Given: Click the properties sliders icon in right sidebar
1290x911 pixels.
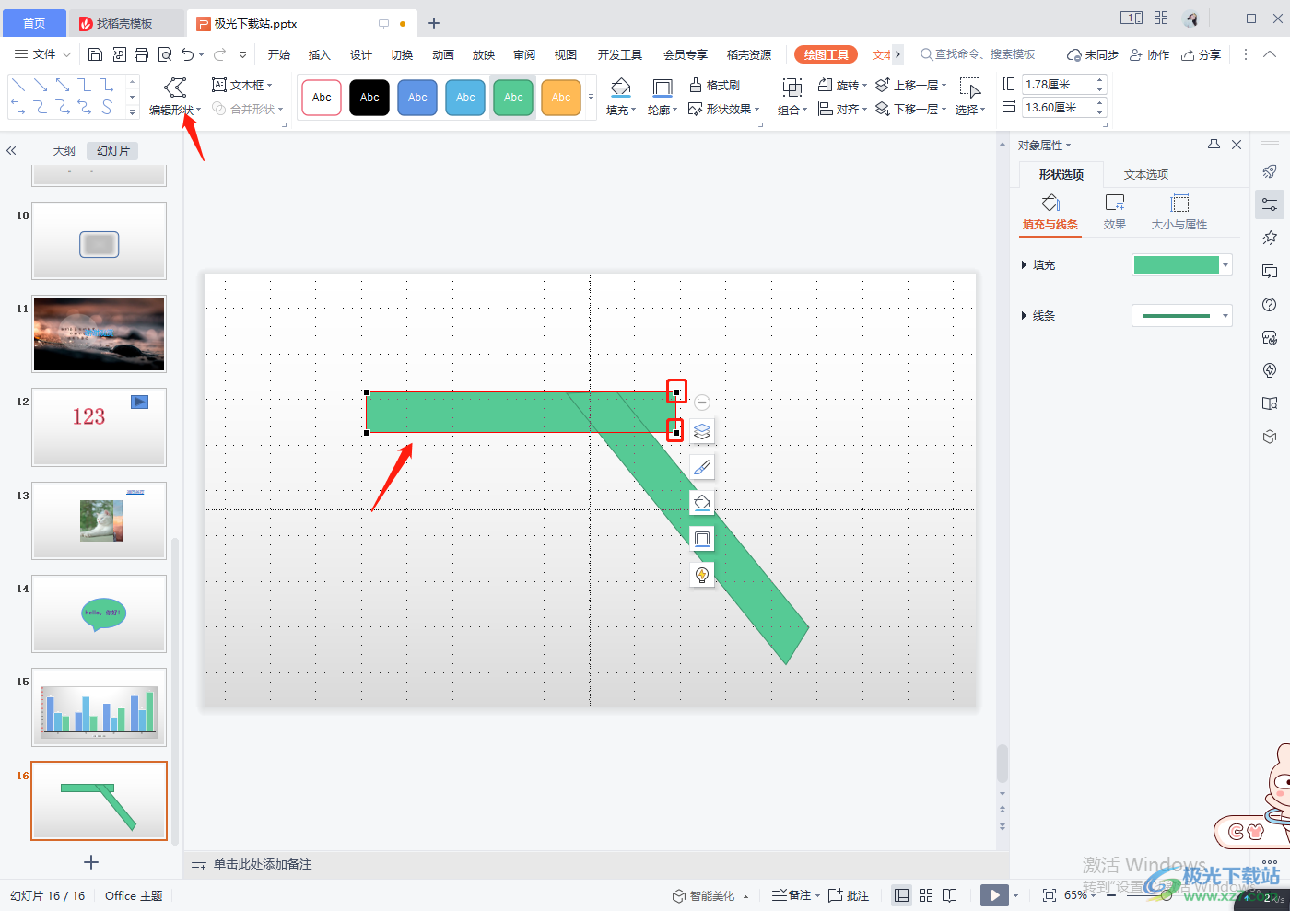Looking at the screenshot, I should [1270, 204].
